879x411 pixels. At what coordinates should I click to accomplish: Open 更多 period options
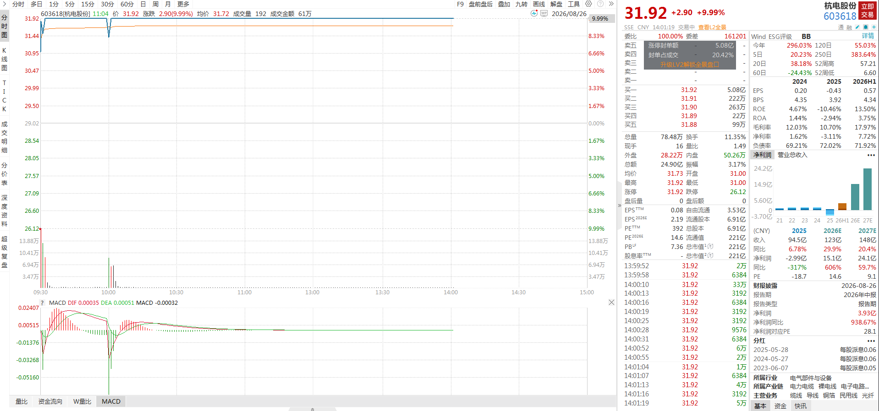(183, 4)
